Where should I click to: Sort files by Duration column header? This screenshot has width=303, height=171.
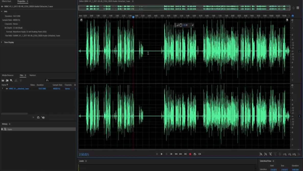point(40,85)
